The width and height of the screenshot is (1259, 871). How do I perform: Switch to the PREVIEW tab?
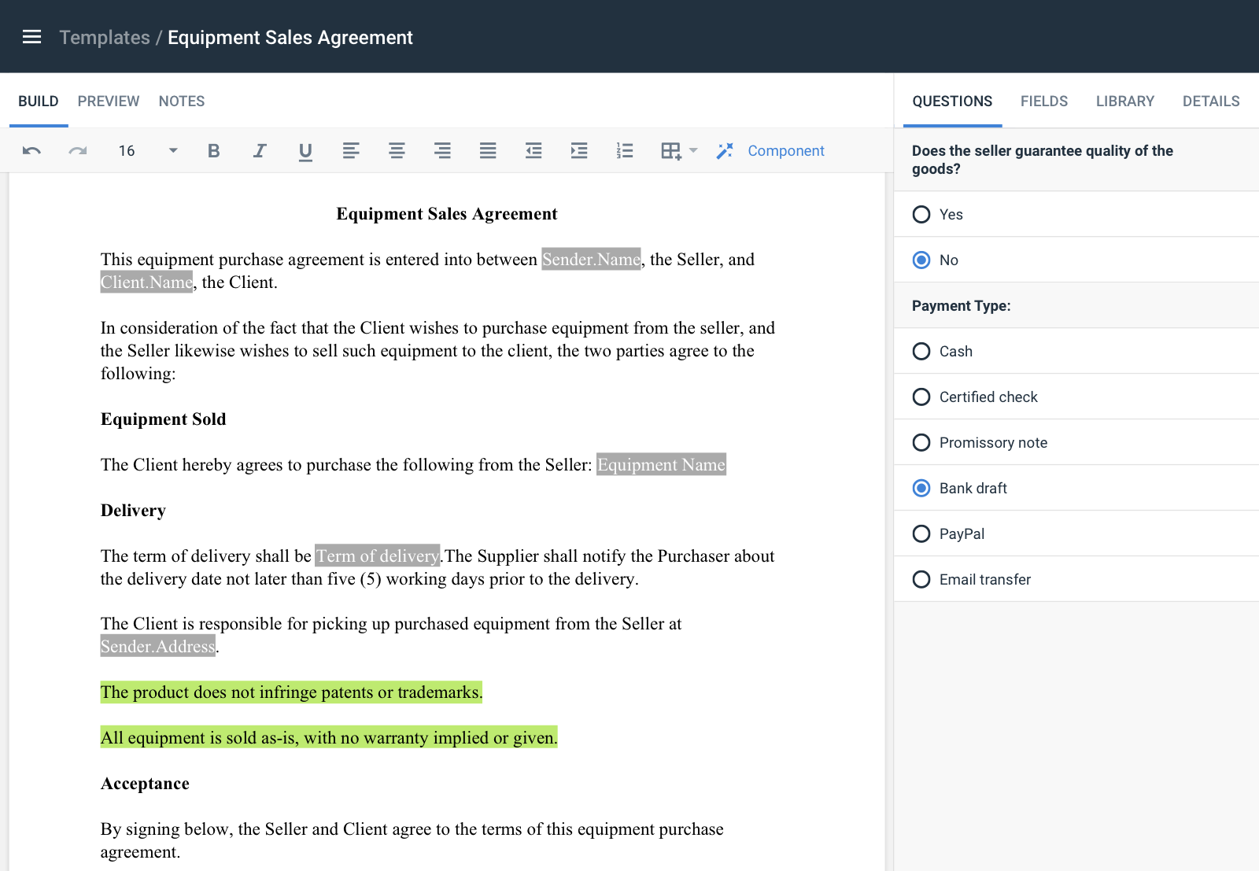[x=109, y=101]
